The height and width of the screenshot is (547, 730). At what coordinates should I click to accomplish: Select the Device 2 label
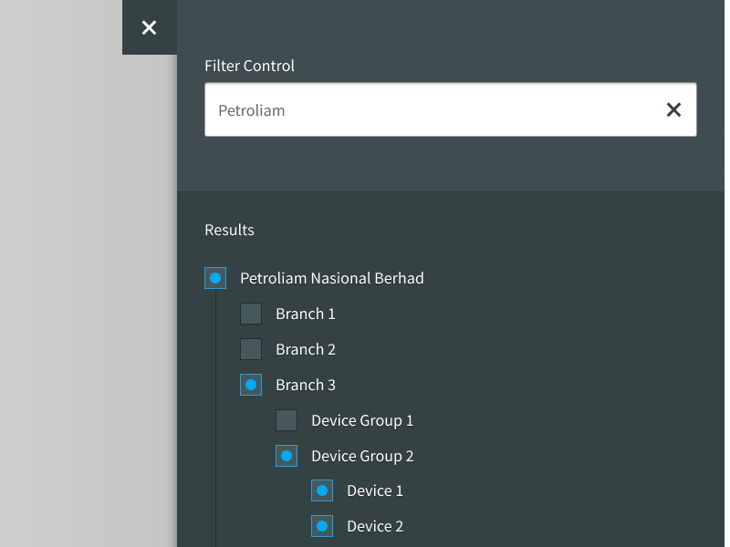tap(375, 526)
